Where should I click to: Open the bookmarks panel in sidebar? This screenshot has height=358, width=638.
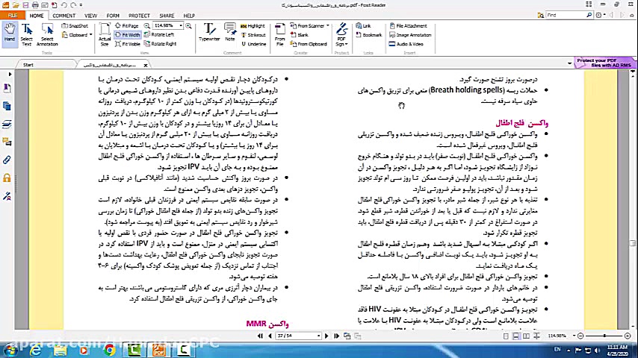[7, 89]
